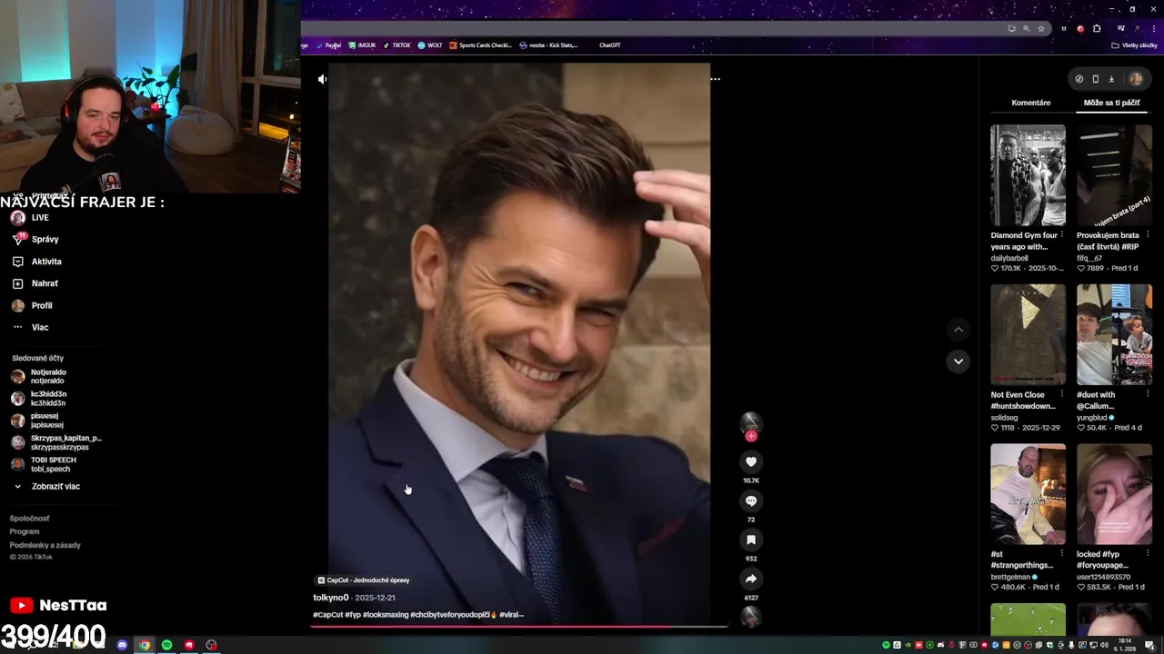Open IMGUR bookmark in bookmarks bar
The height and width of the screenshot is (654, 1164).
pyautogui.click(x=362, y=45)
